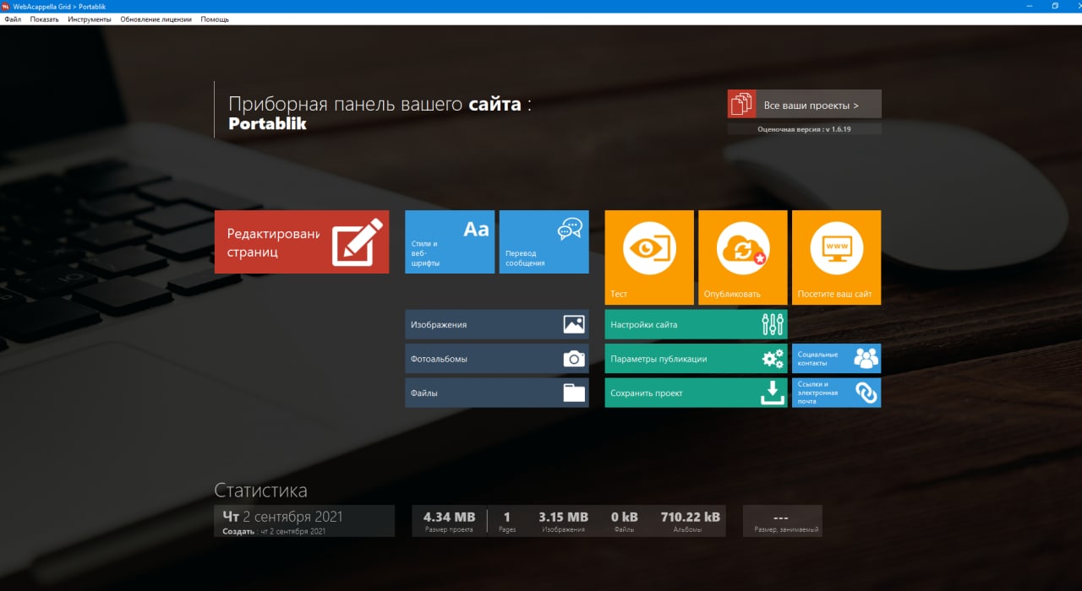Viewport: 1082px width, 591px height.
Task: Click the Aa fonts icon
Action: [476, 230]
